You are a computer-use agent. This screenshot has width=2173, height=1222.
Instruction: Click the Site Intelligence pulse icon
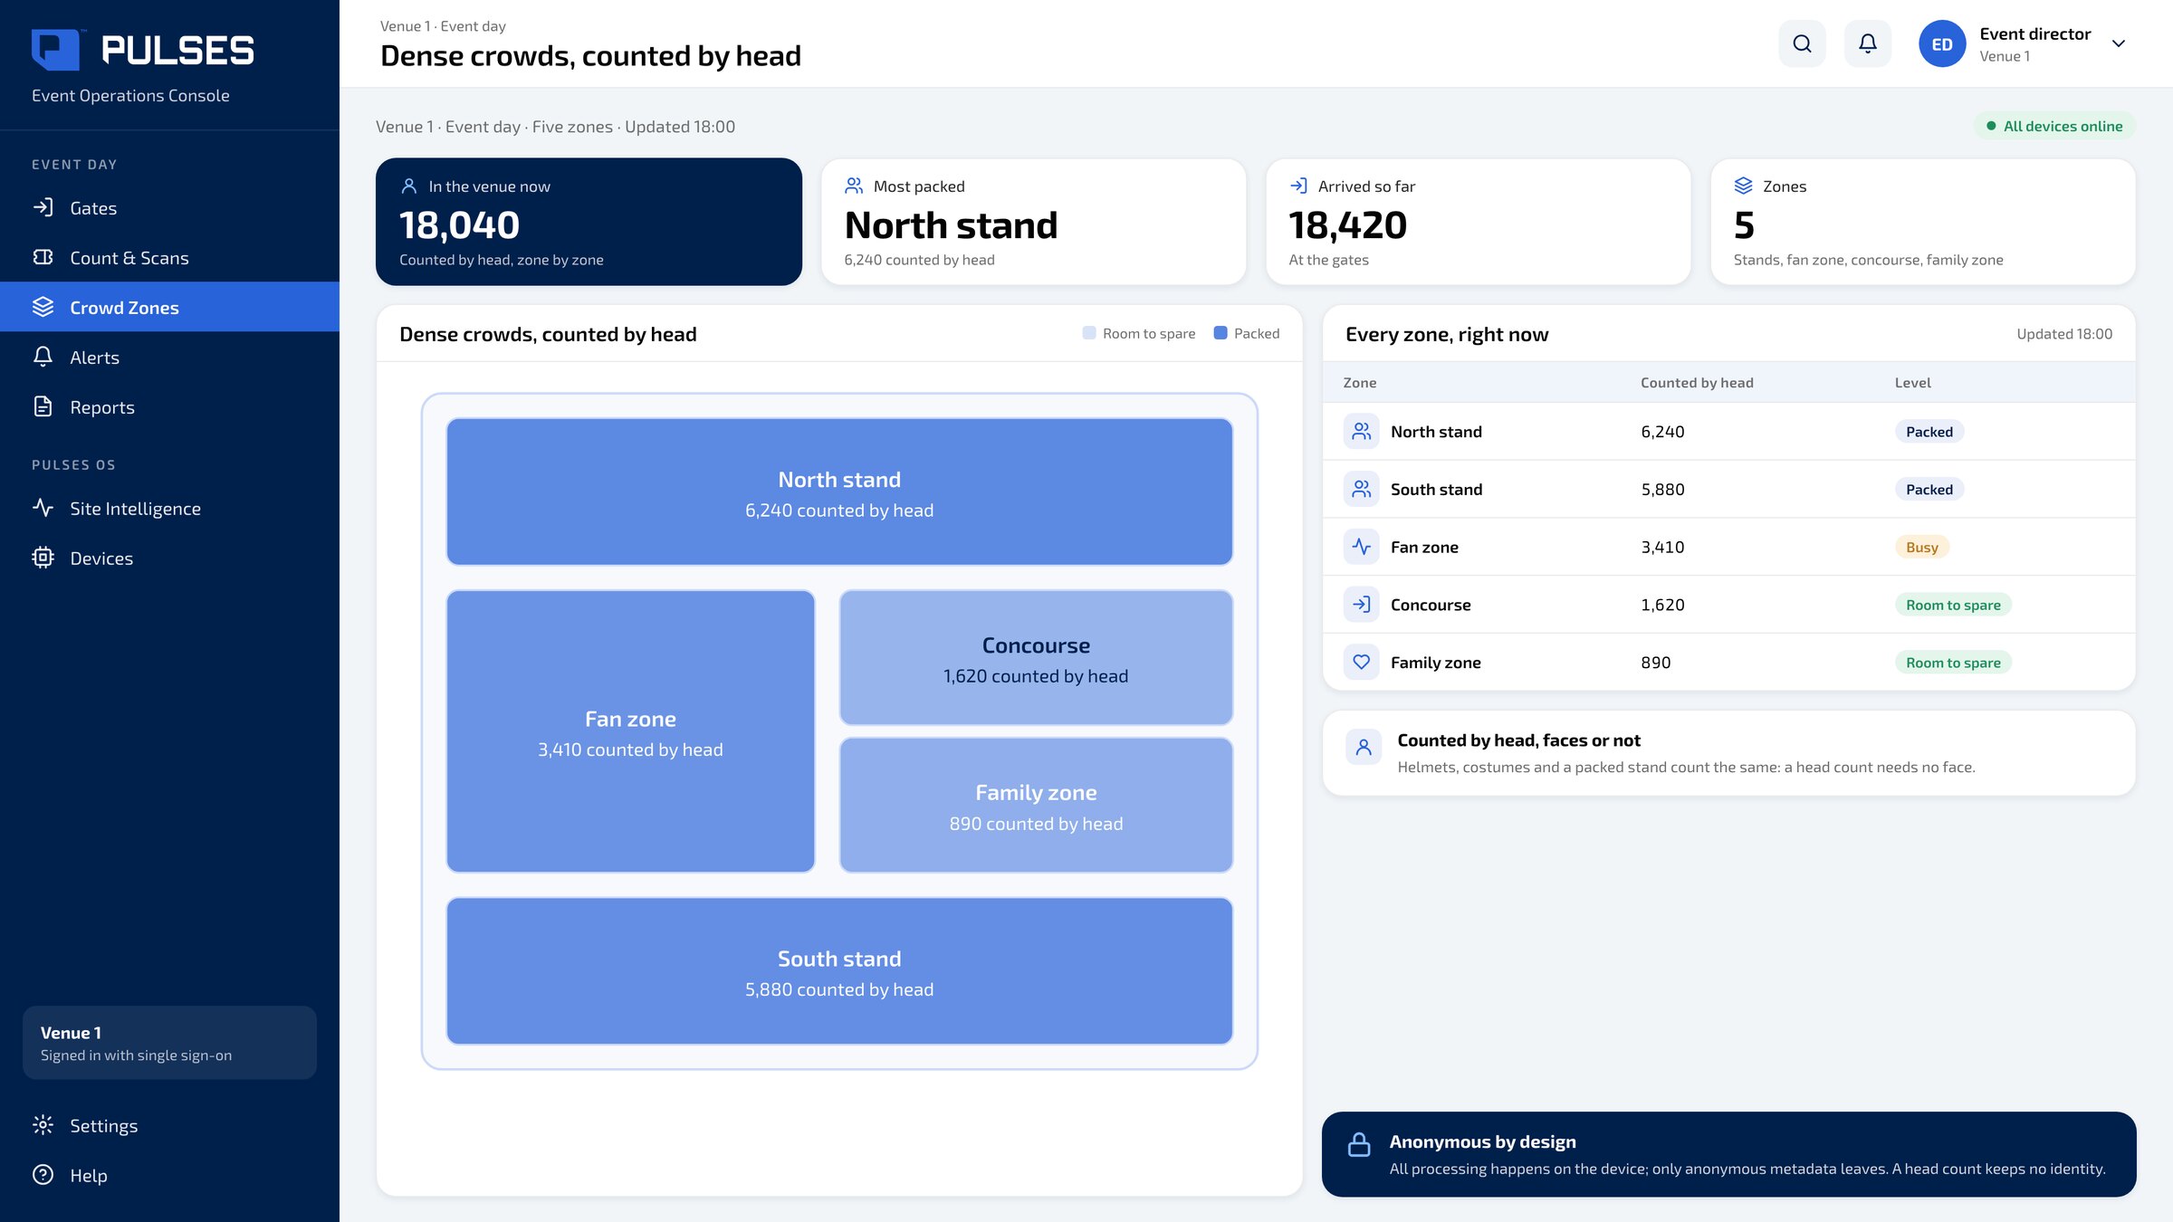(43, 507)
